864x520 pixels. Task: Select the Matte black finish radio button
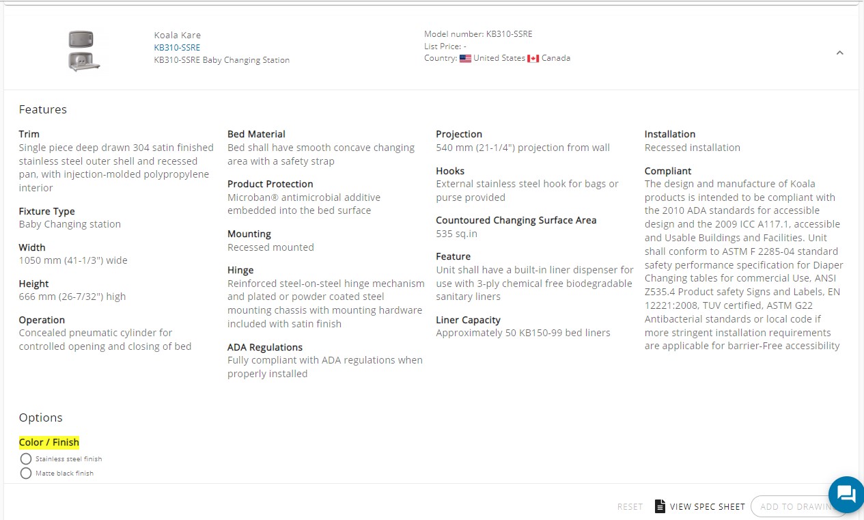click(26, 473)
